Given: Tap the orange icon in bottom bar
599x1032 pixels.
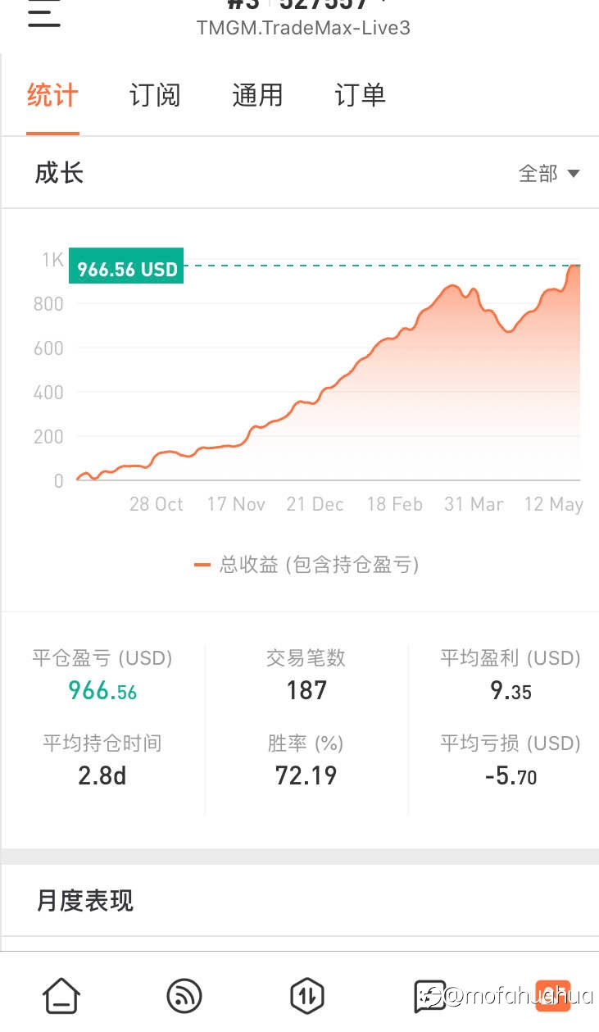Looking at the screenshot, I should coord(552,995).
